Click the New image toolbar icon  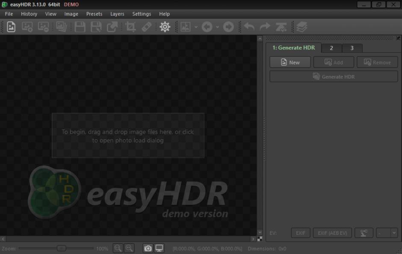coord(11,26)
